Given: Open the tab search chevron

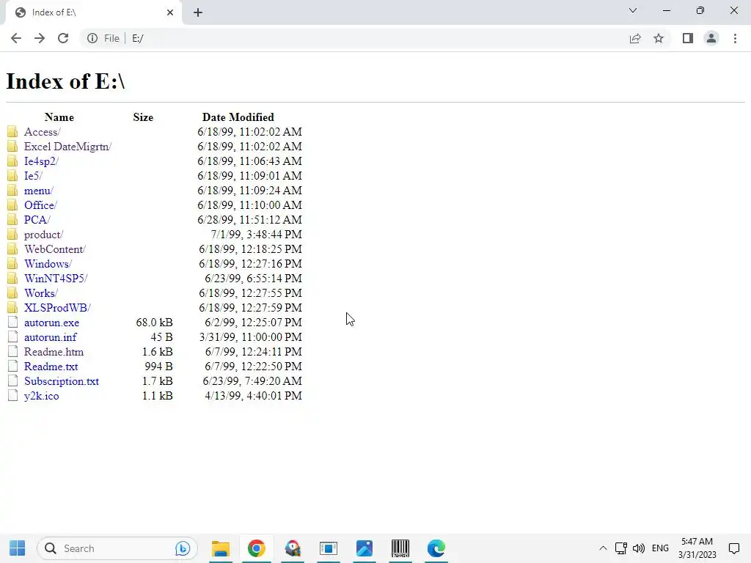Looking at the screenshot, I should coord(633,10).
